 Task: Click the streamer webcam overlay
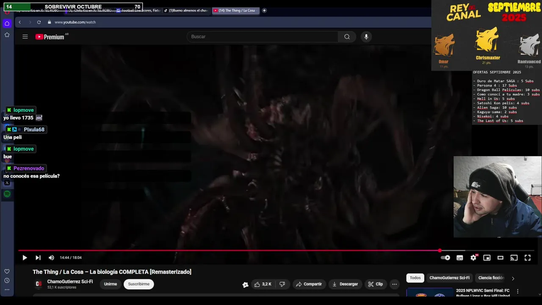[498, 197]
